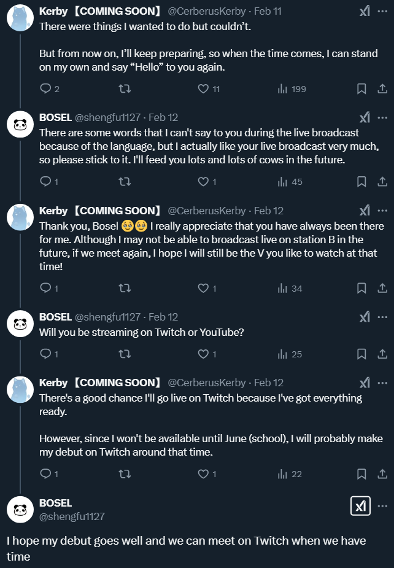Reply to Kerby's tweet with 22 views
Viewport: 394px width, 568px height.
[x=45, y=473]
